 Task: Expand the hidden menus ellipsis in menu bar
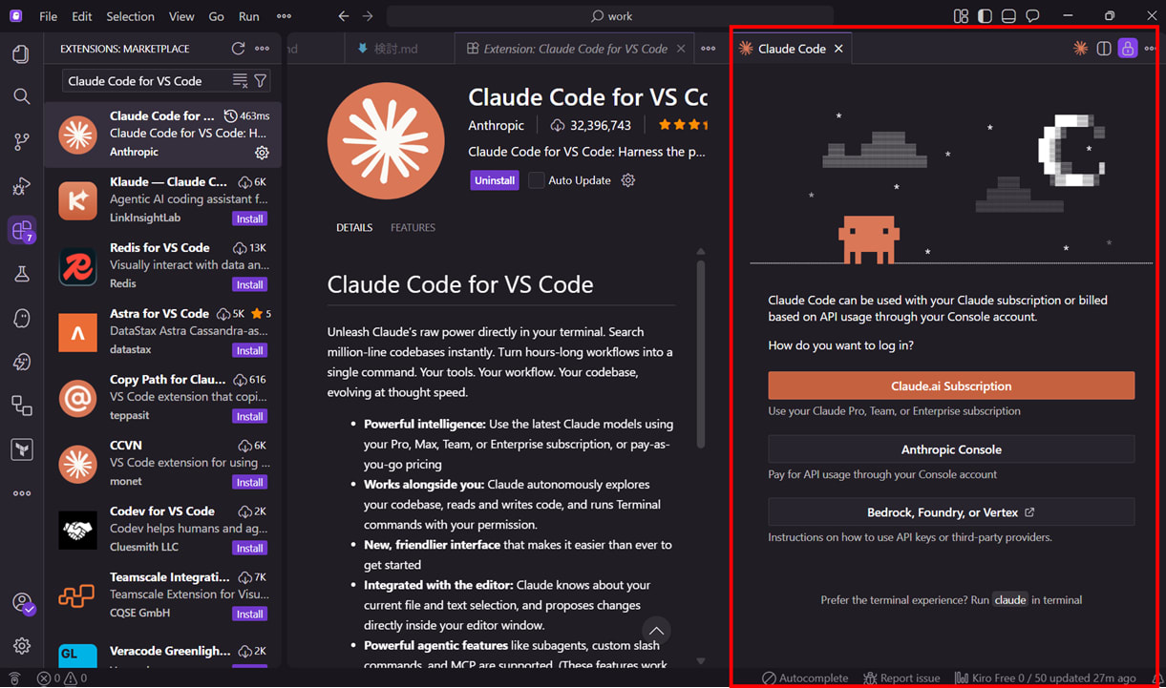coord(284,16)
